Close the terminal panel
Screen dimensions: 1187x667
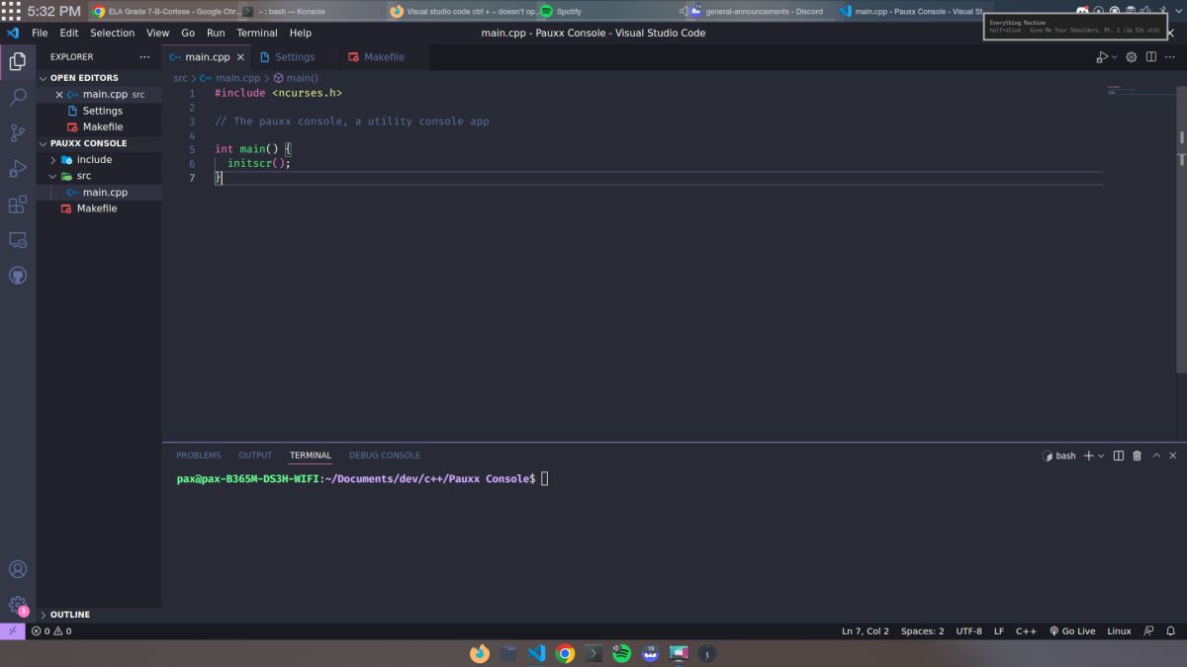tap(1173, 456)
